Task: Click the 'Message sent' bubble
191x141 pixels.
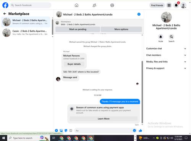Action: pyautogui.click(x=70, y=78)
